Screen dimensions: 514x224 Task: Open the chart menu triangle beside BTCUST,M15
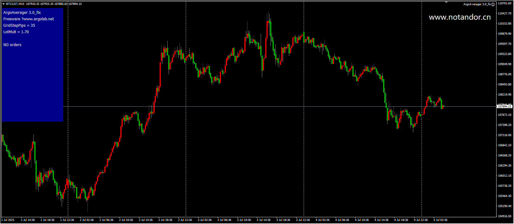point(3,4)
